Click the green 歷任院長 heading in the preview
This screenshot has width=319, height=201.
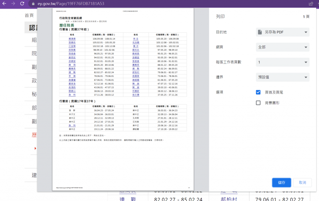click(67, 26)
